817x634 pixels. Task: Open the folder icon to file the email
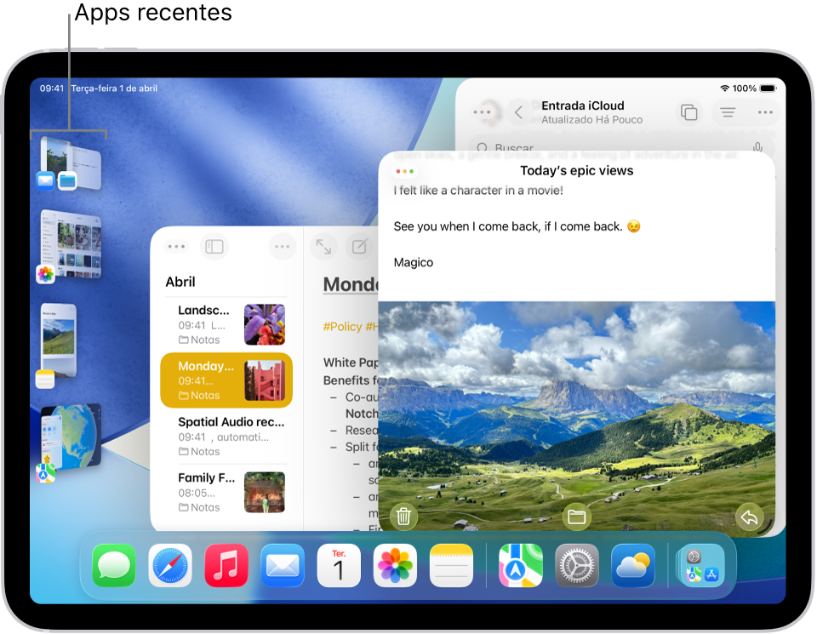[x=577, y=516]
